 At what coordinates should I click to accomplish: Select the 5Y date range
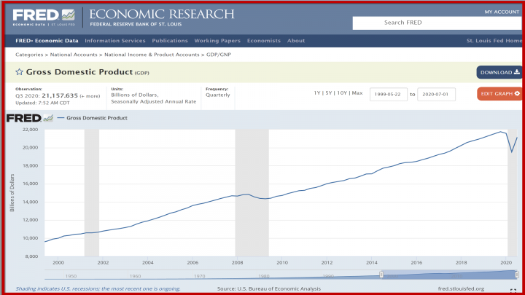coord(329,93)
